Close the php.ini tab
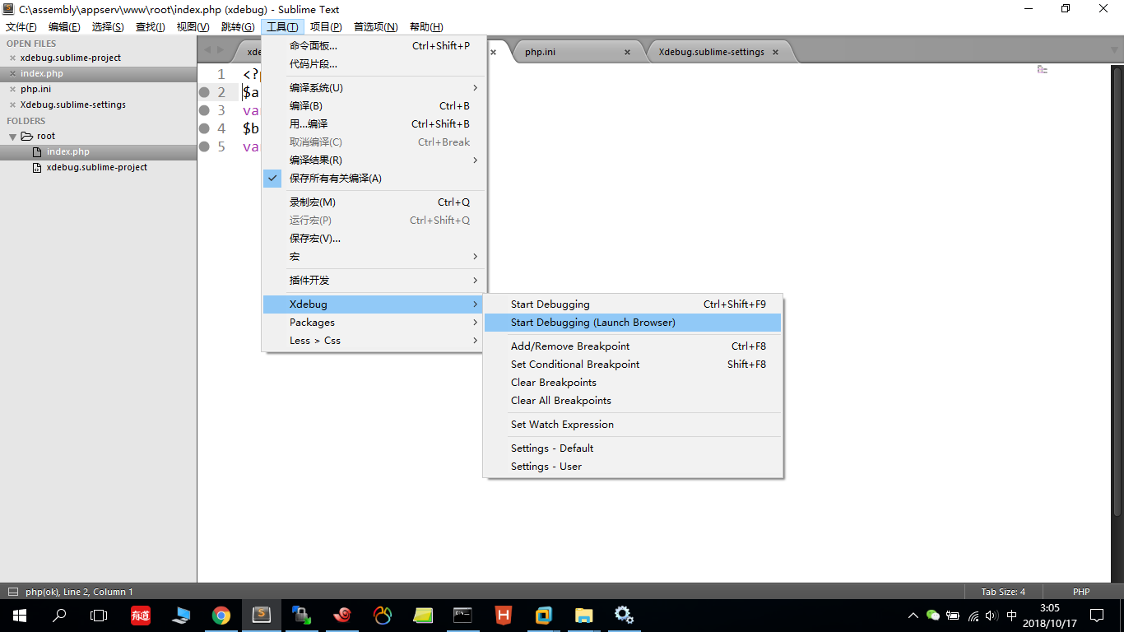Viewport: 1124px width, 632px height. [627, 52]
